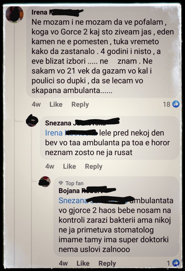Open the 18 likes reaction icon
Screen dimensions: 185x271
176,104
